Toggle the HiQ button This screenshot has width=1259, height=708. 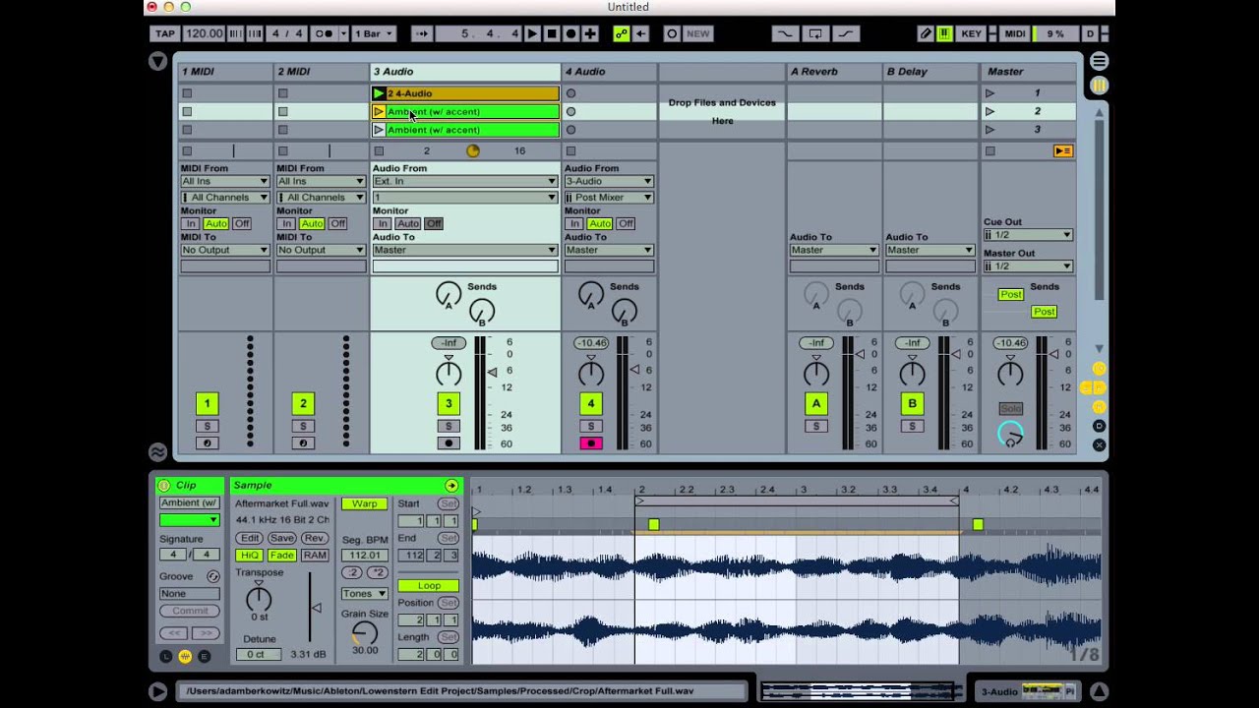tap(249, 555)
